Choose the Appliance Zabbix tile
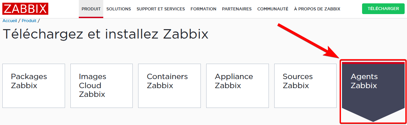Viewport: 407px width, 125px height. point(237,86)
